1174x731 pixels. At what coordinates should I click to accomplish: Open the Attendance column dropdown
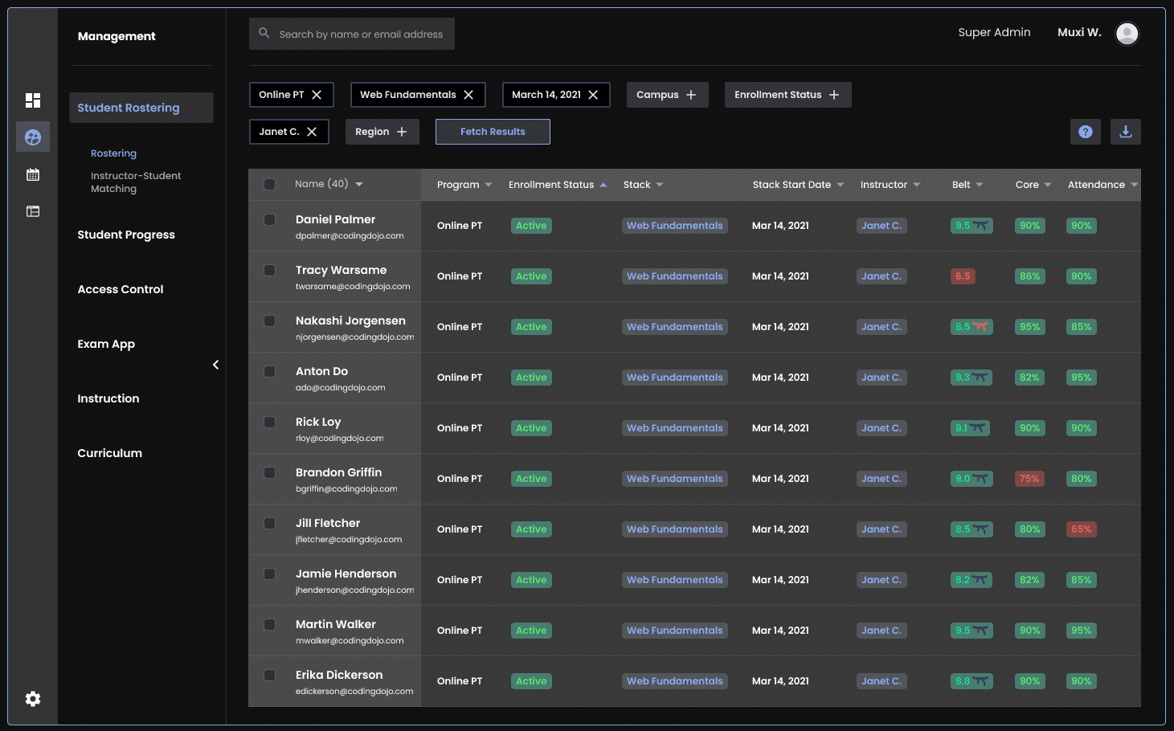pos(1135,185)
